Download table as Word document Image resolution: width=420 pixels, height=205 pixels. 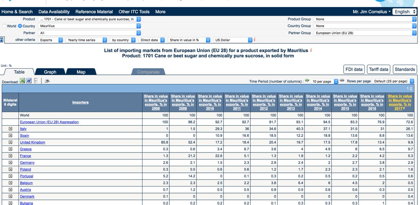point(29,81)
